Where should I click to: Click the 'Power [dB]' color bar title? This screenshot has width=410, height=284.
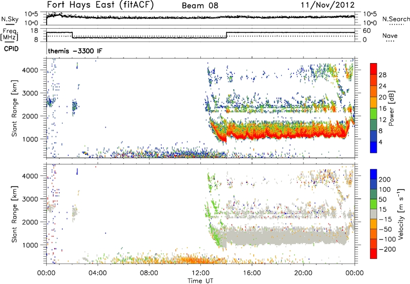[392, 108]
